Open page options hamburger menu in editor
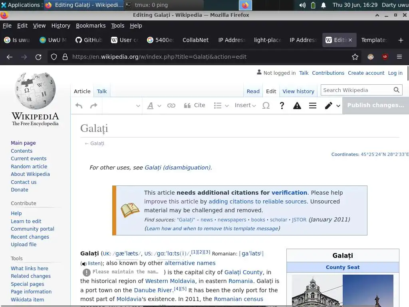 pos(312,106)
